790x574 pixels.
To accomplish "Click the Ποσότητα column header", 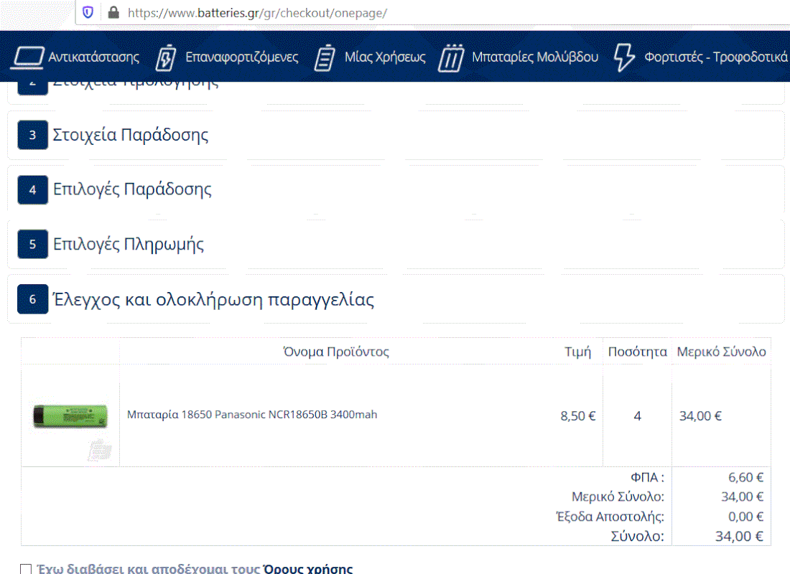I will click(x=637, y=352).
